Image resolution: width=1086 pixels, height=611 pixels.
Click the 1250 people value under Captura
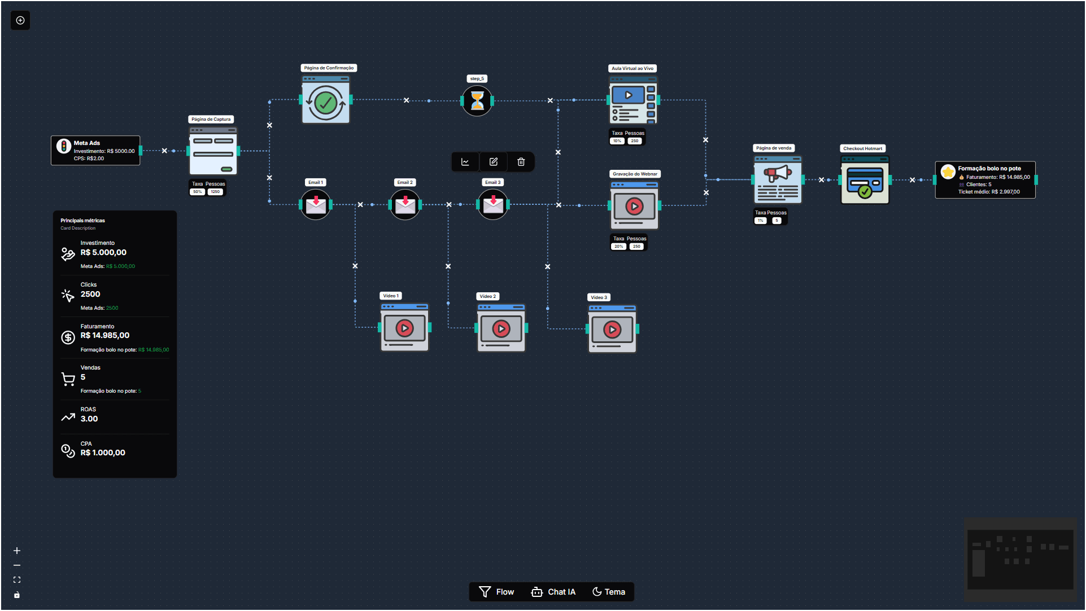coord(215,192)
